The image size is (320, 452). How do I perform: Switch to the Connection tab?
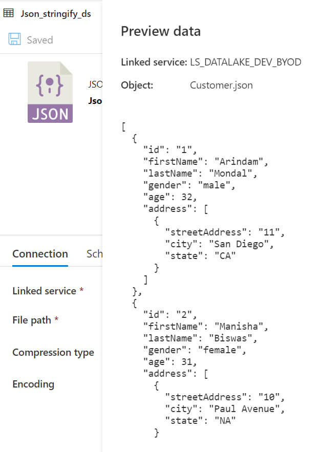pyautogui.click(x=40, y=254)
